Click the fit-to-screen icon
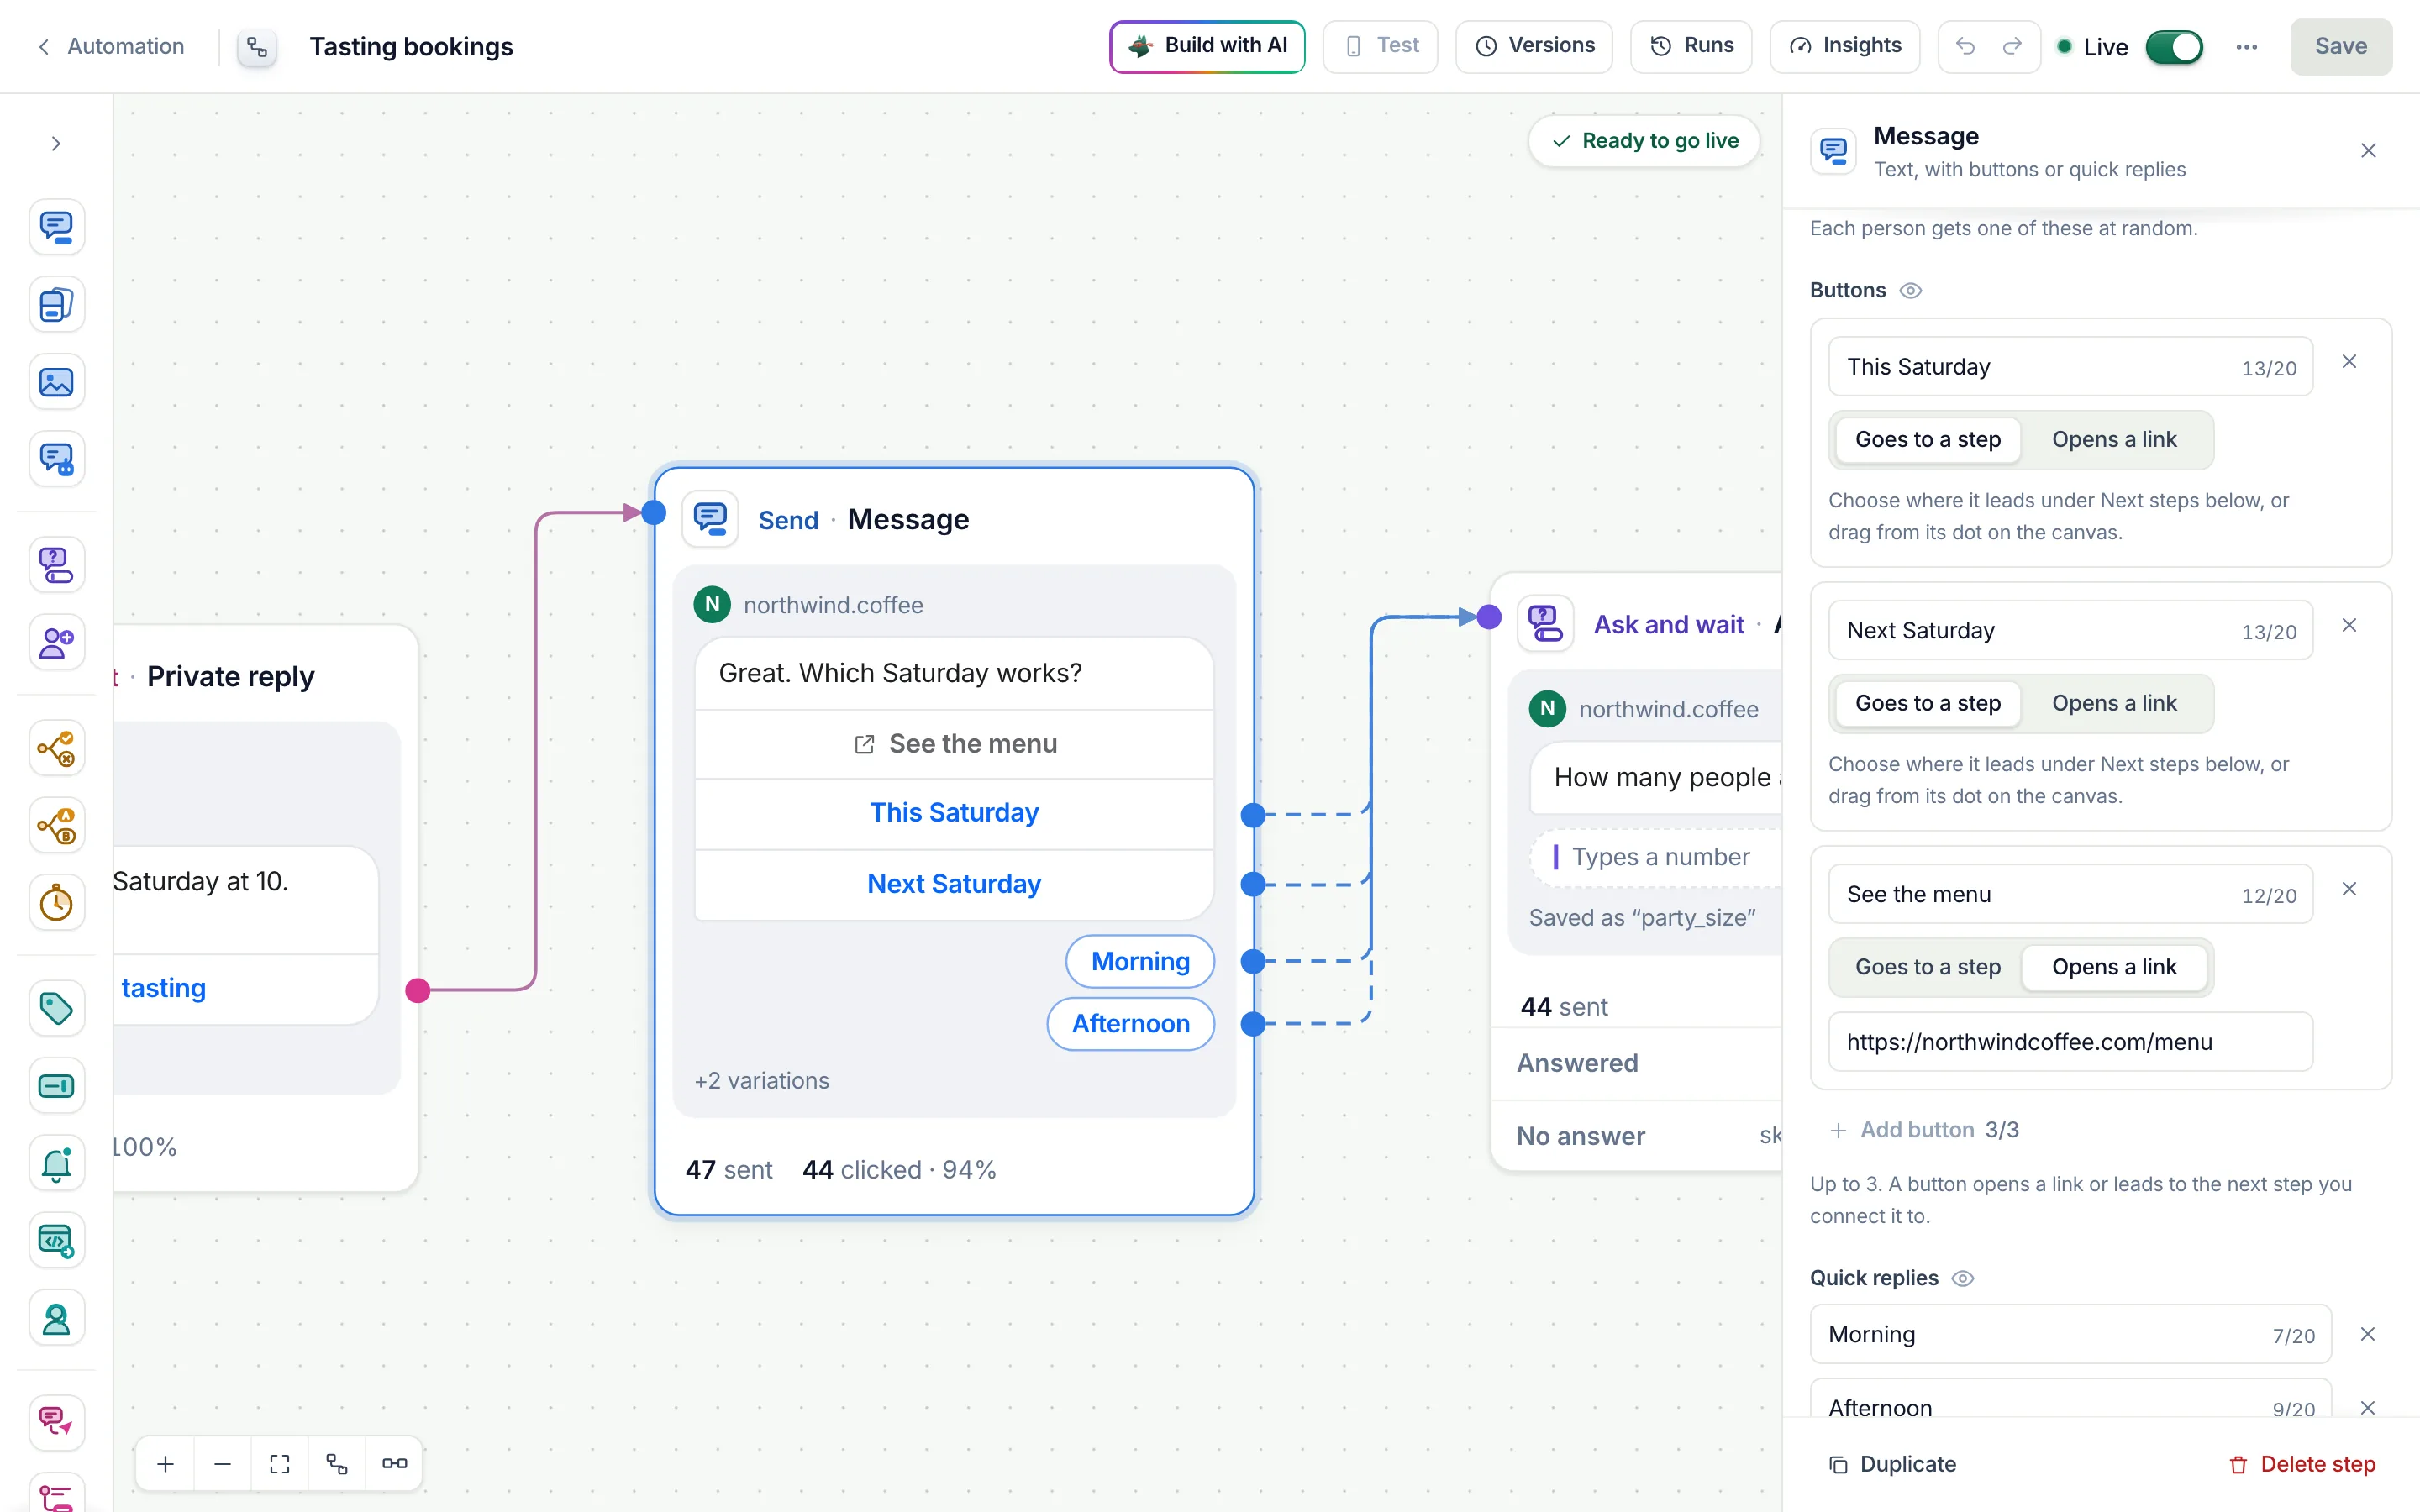The width and height of the screenshot is (2420, 1512). coord(280,1464)
